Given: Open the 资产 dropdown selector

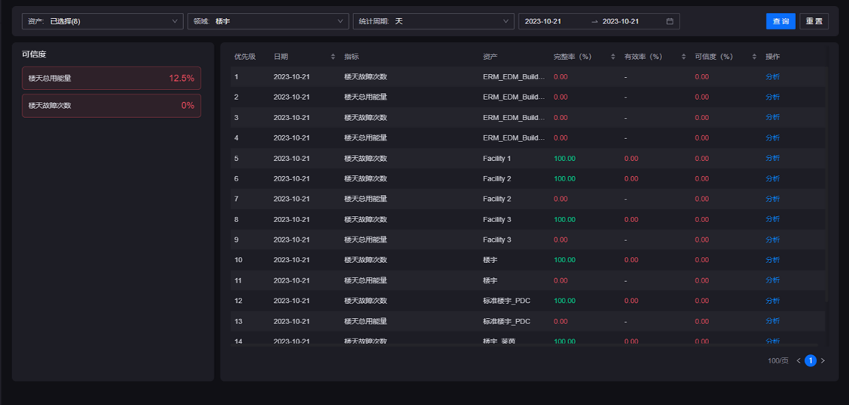Looking at the screenshot, I should point(102,21).
